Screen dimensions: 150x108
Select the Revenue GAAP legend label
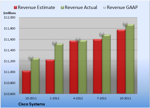[122, 7]
